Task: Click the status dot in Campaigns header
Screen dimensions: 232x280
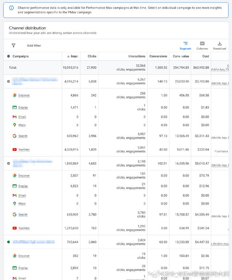Action: 8,56
